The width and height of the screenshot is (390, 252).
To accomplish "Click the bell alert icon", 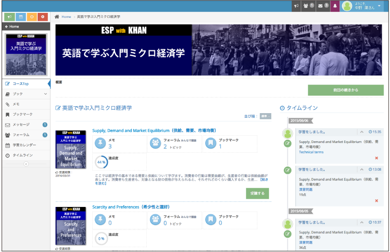I will click(x=335, y=6).
